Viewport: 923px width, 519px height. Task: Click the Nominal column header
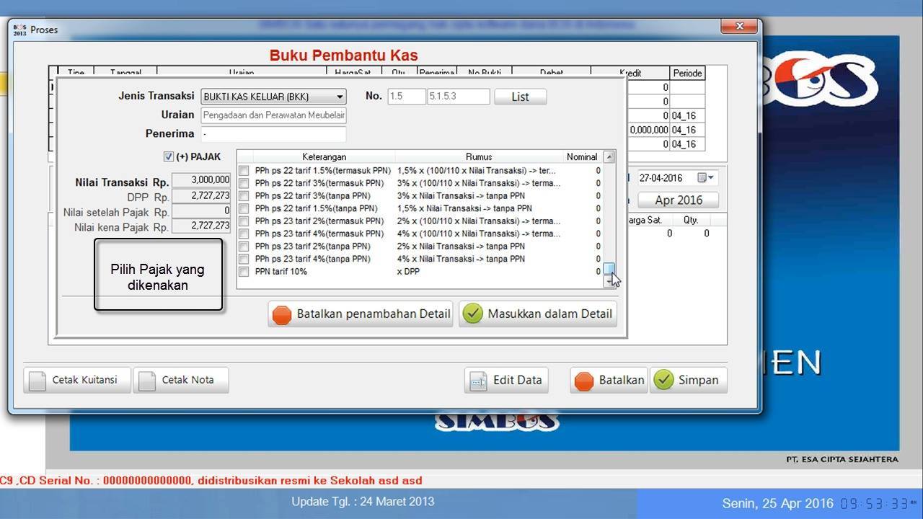pos(582,156)
